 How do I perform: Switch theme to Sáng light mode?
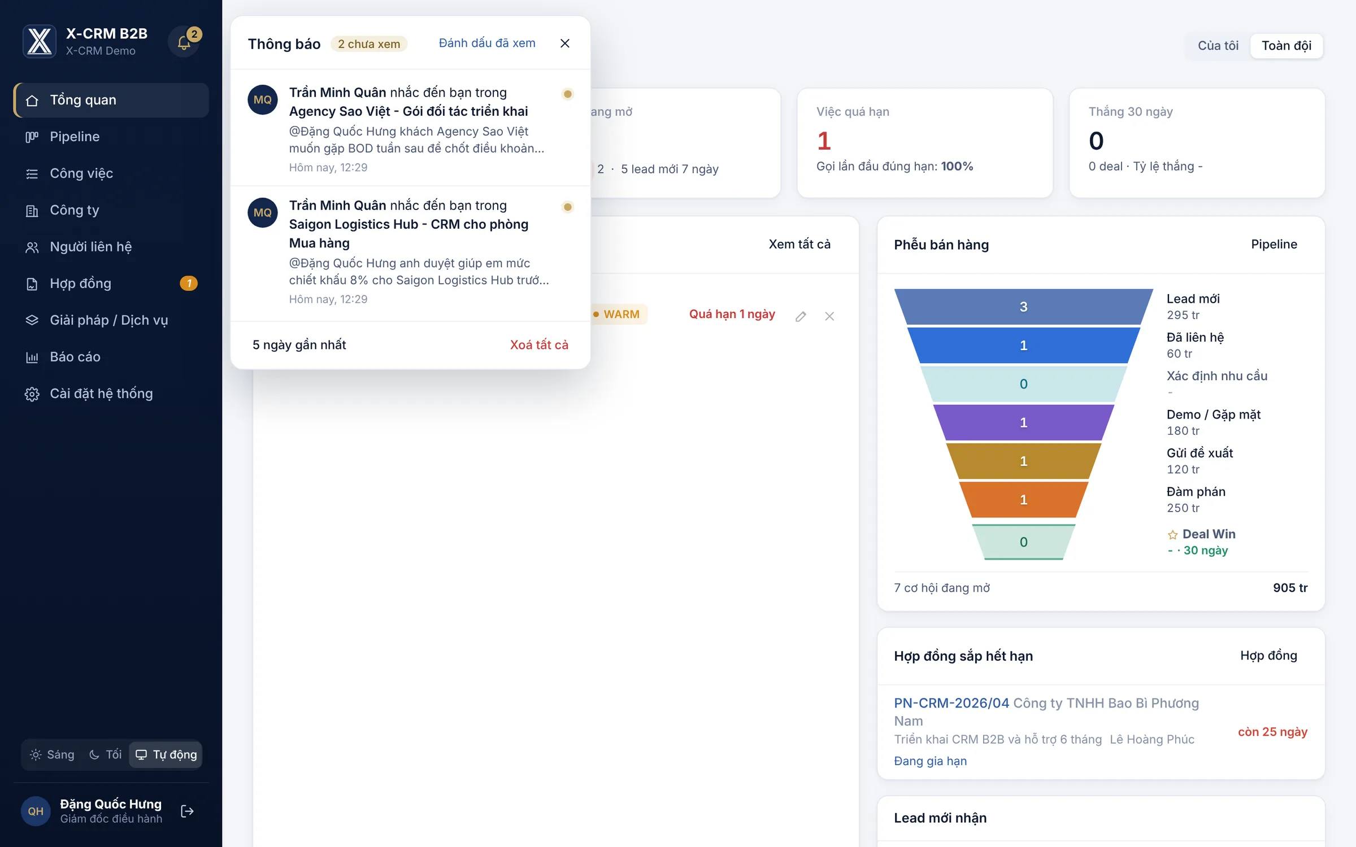coord(52,754)
